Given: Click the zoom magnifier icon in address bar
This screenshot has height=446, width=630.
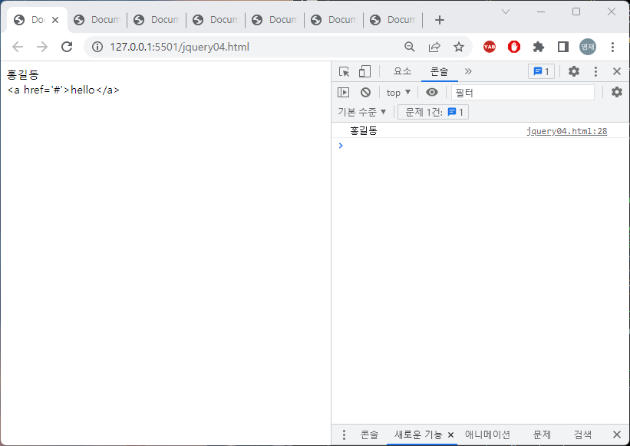Looking at the screenshot, I should [410, 47].
